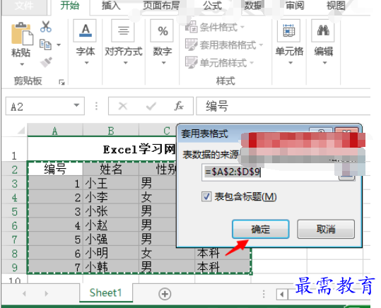Select the cell containing 小张
The height and width of the screenshot is (308, 381).
click(x=111, y=211)
